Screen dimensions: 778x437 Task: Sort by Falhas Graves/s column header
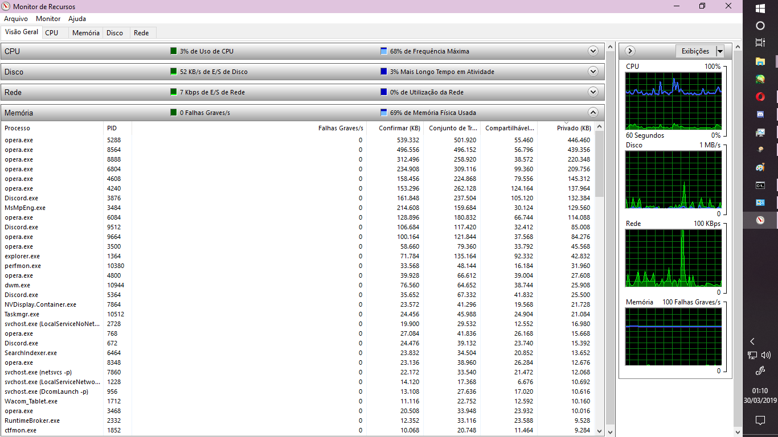click(x=249, y=128)
